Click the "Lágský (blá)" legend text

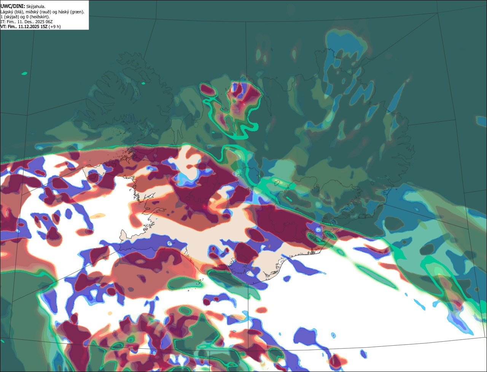coord(11,12)
